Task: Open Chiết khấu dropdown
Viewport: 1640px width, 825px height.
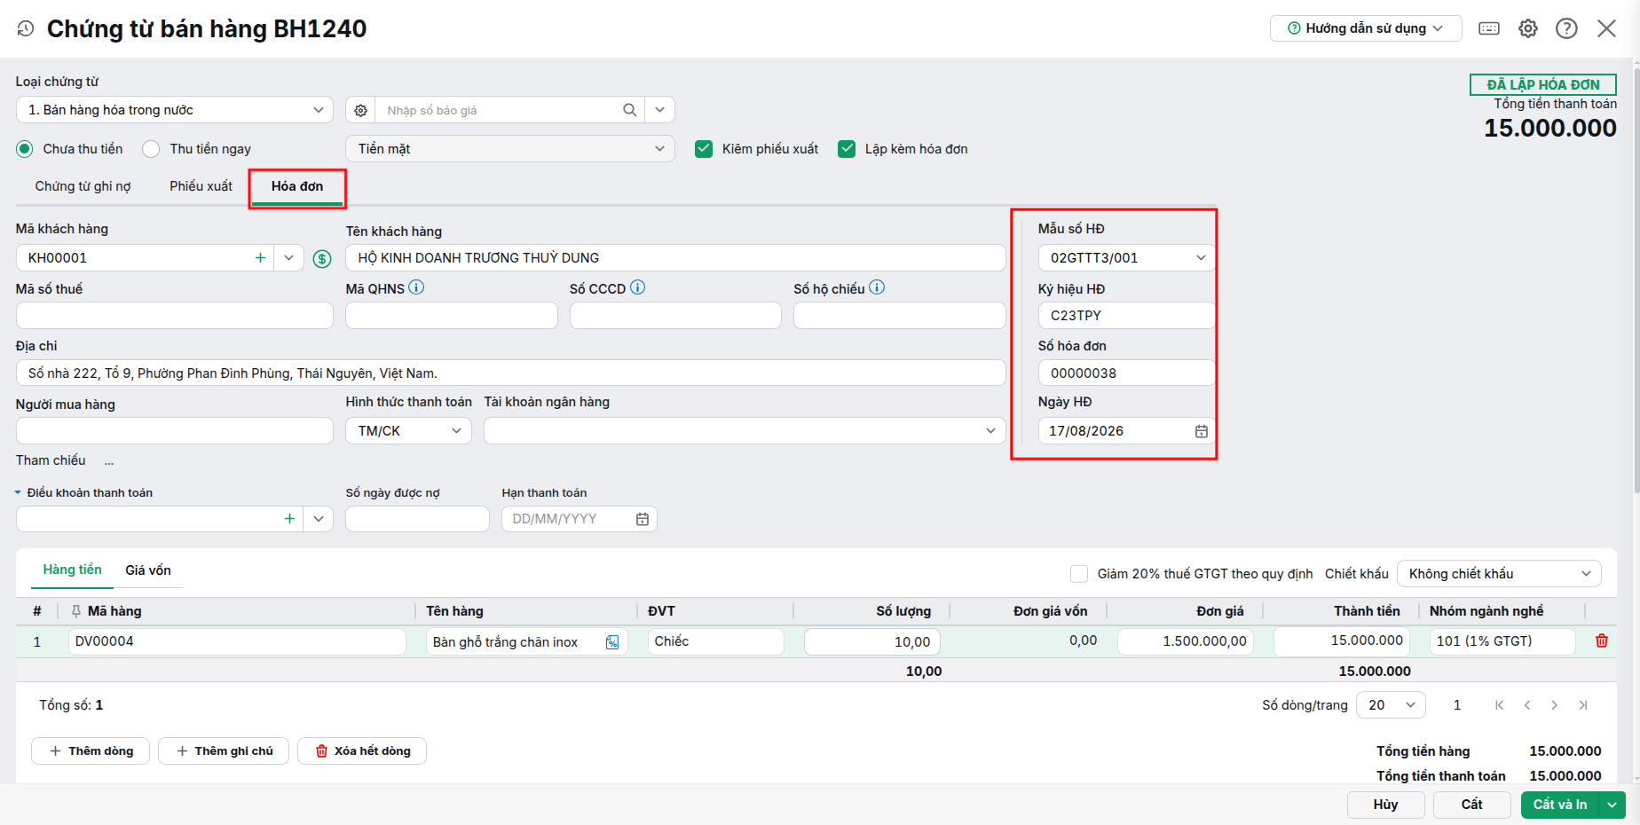Action: [x=1499, y=574]
